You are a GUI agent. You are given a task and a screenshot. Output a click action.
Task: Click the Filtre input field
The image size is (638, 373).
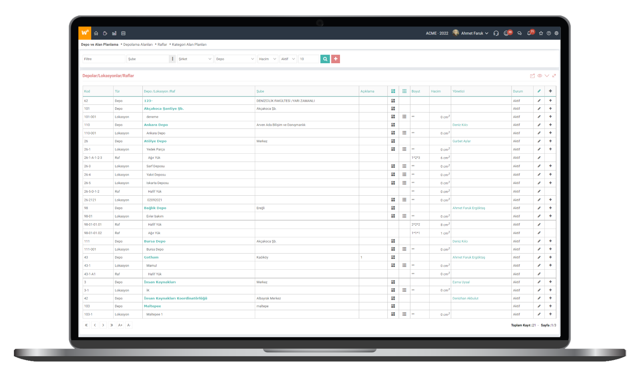coord(103,59)
